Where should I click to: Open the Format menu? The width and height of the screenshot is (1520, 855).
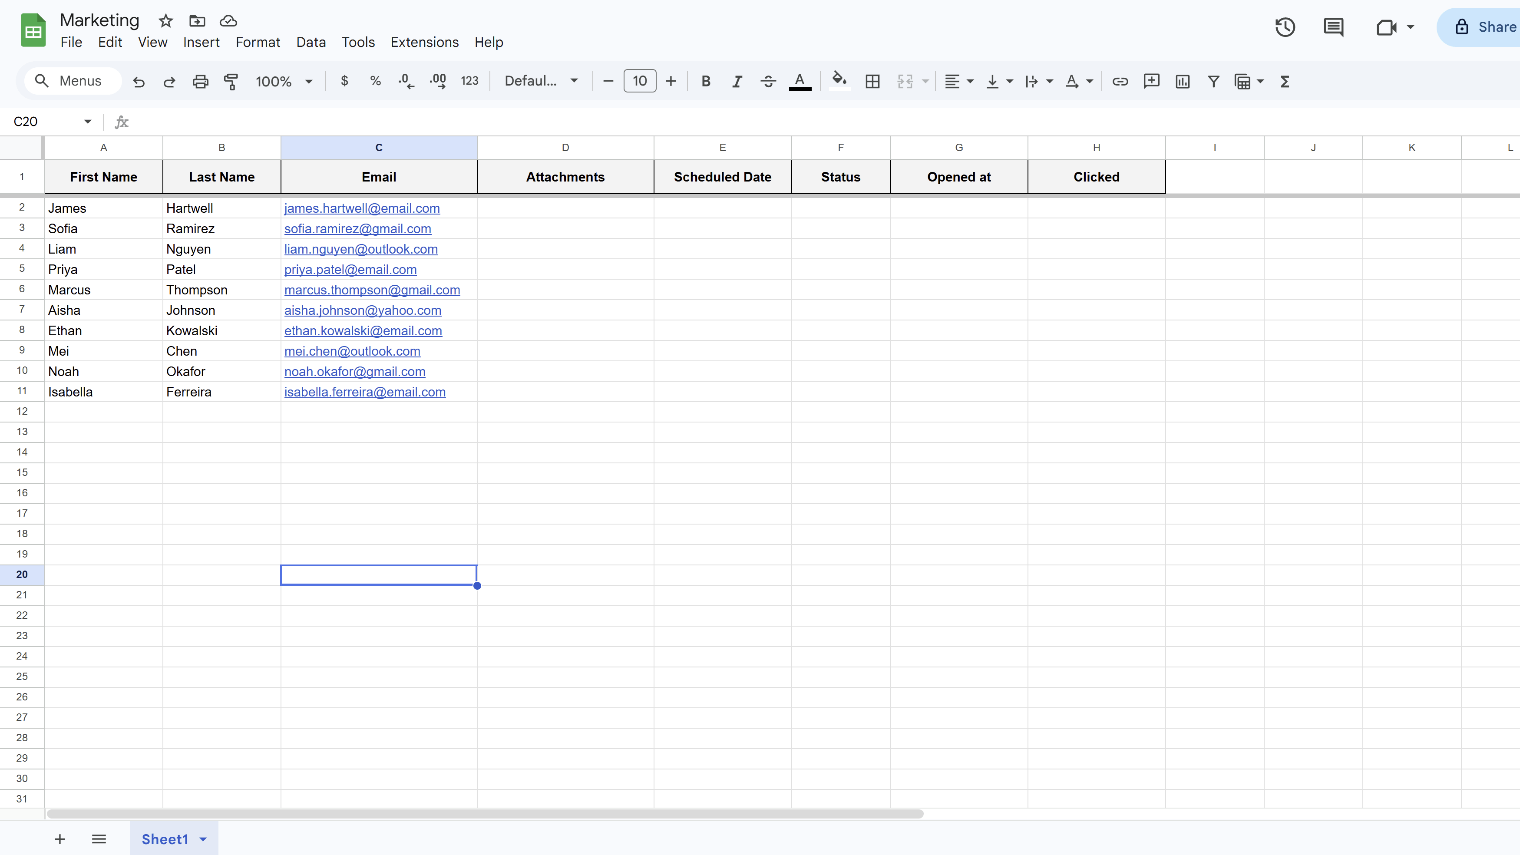click(258, 42)
